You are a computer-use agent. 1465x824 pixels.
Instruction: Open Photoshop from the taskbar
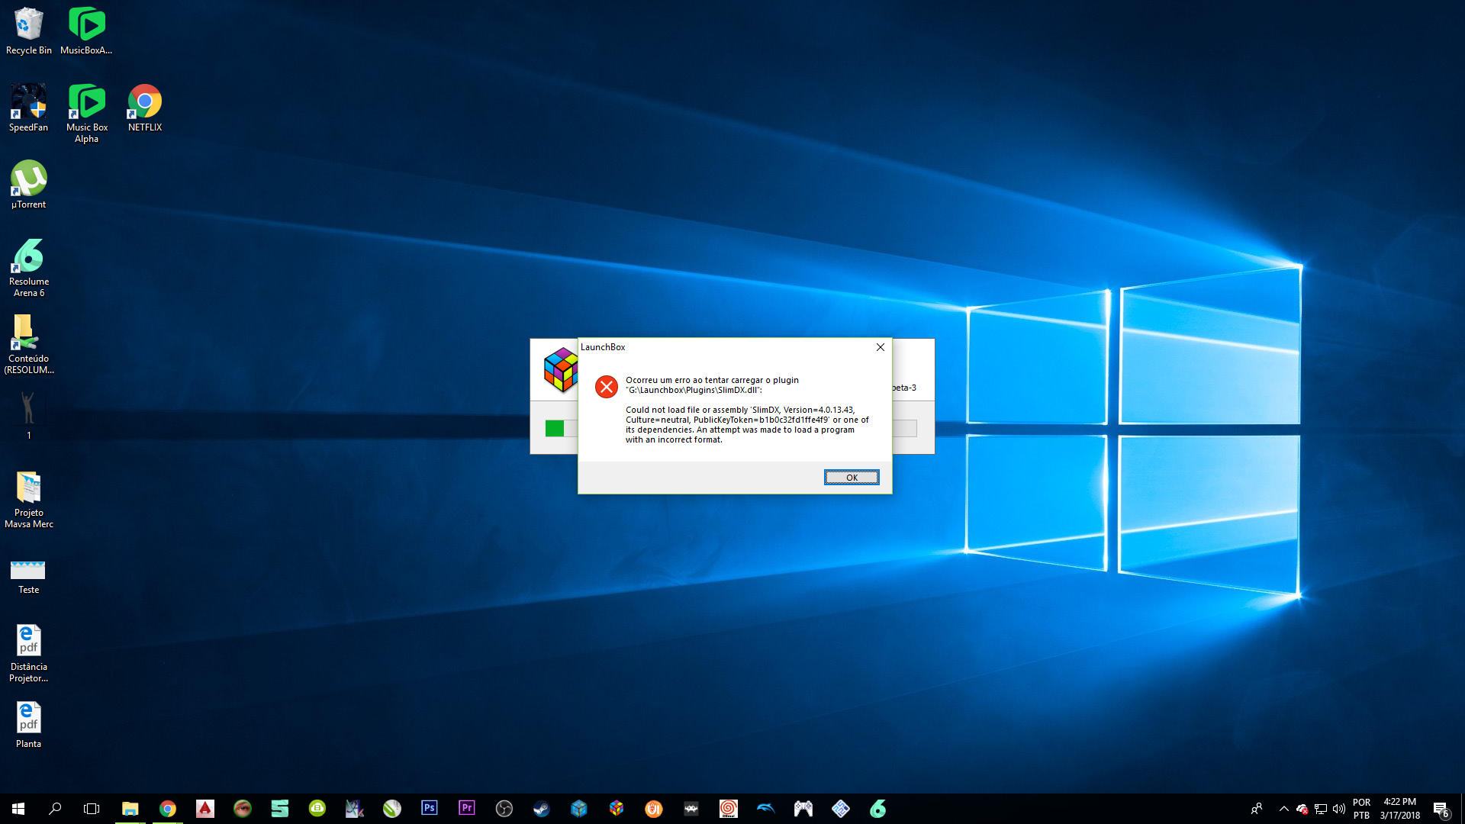pyautogui.click(x=430, y=808)
